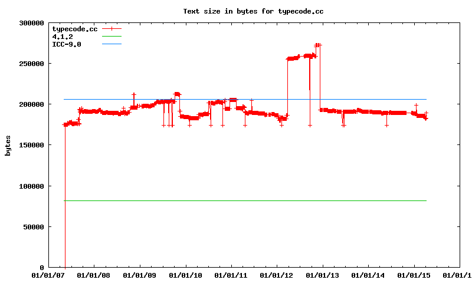Viewport: 472px width, 283px height.
Task: Click the 50000 y-axis tick label
Action: (34, 227)
